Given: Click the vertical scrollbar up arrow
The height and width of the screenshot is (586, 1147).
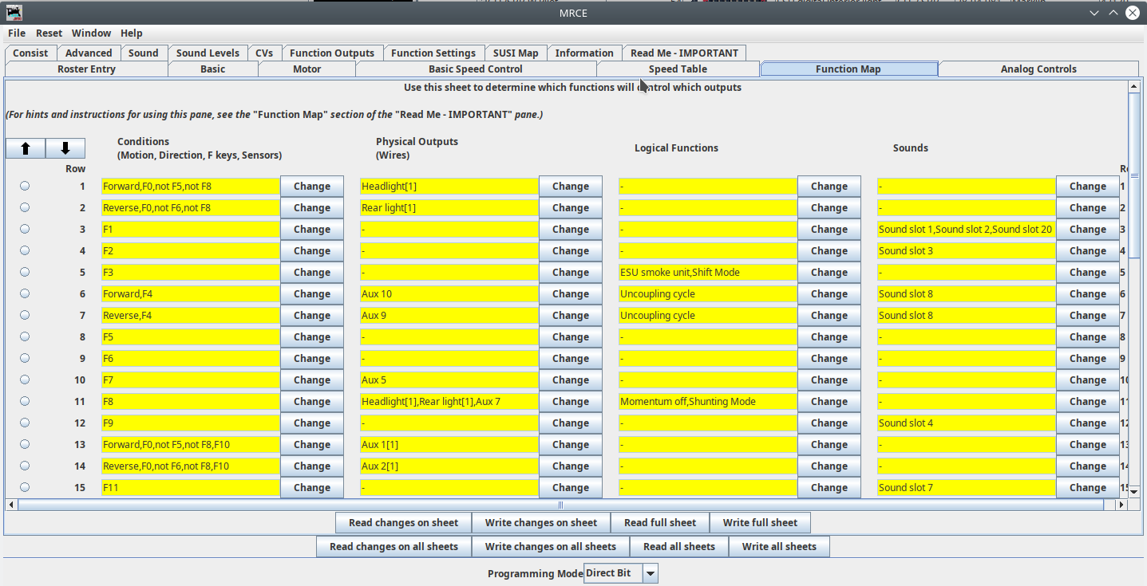Looking at the screenshot, I should point(1133,86).
